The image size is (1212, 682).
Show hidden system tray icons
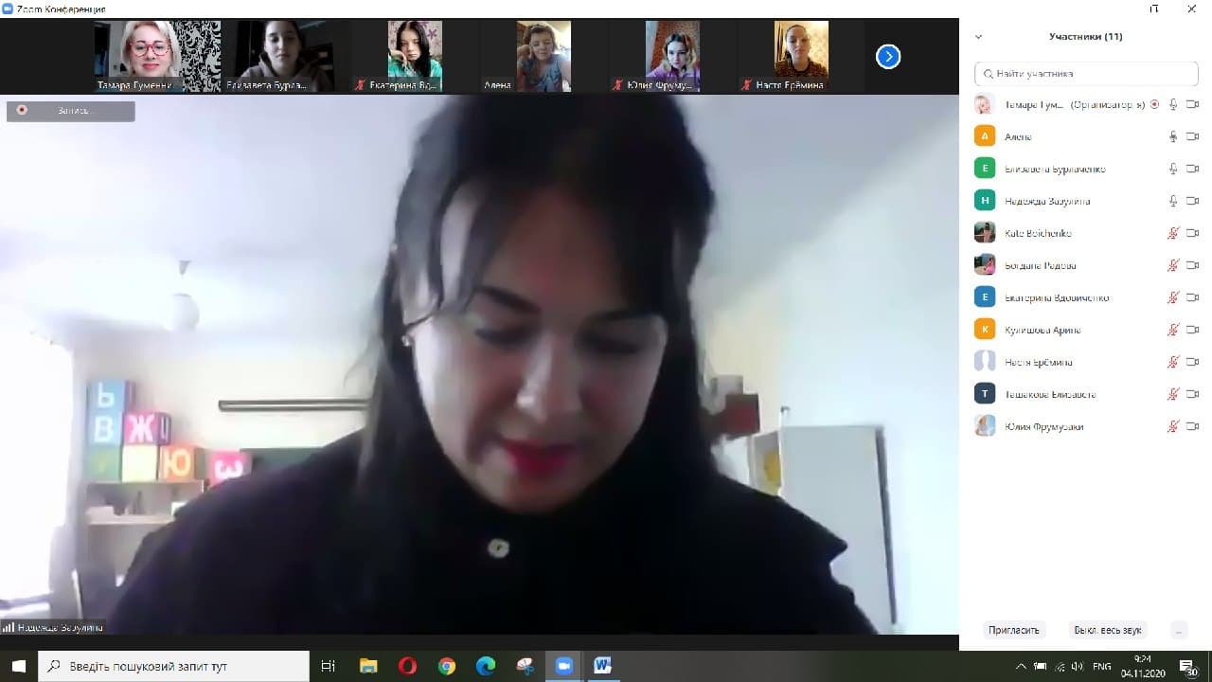point(1022,666)
